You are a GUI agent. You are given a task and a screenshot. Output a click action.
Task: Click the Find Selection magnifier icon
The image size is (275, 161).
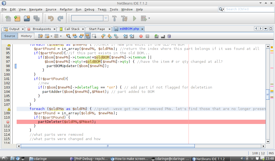coord(68,36)
